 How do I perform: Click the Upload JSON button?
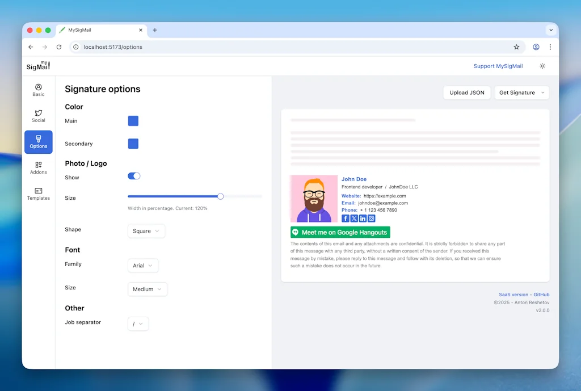tap(466, 92)
